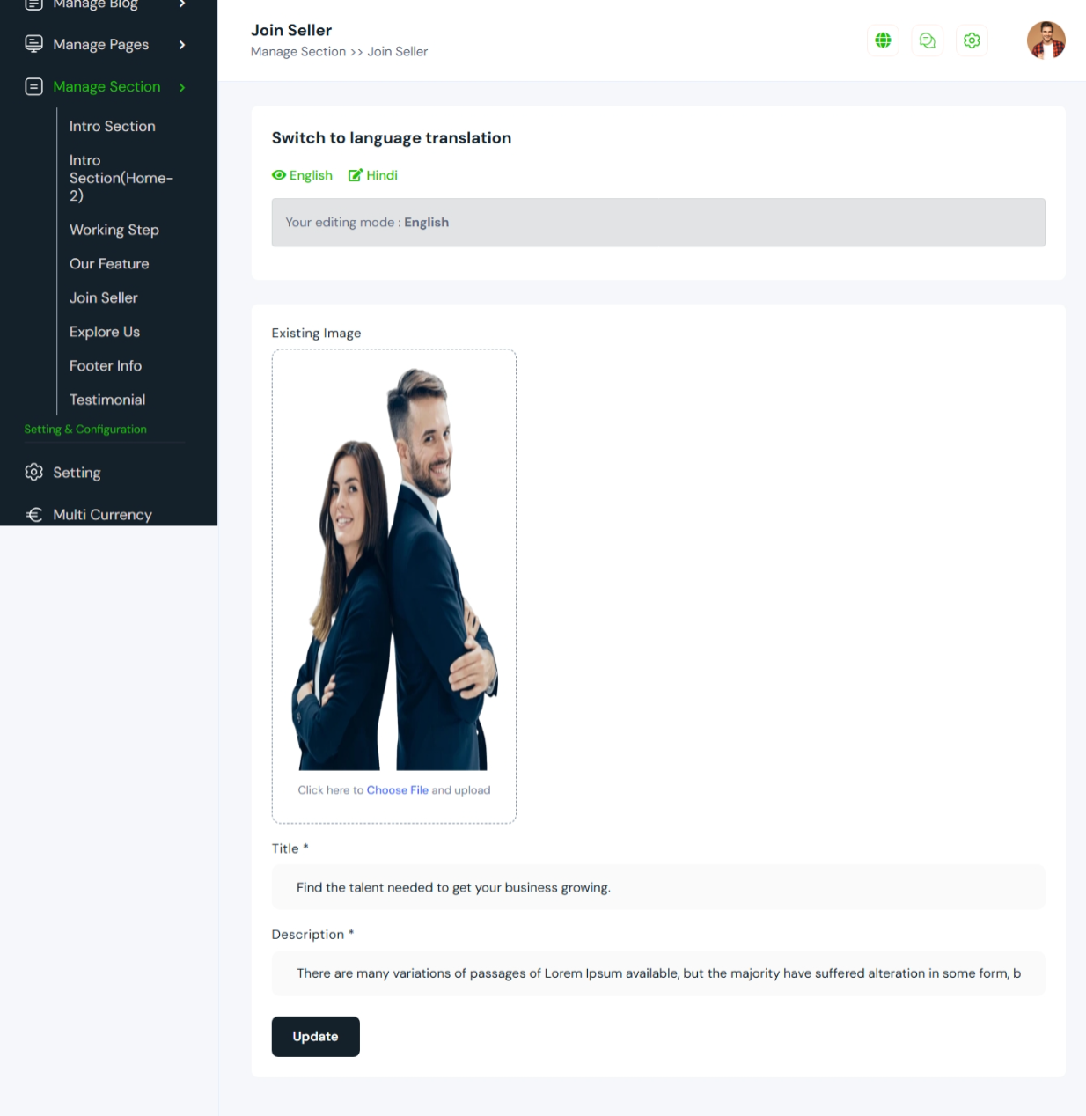Select Testimonial submenu item

click(107, 400)
